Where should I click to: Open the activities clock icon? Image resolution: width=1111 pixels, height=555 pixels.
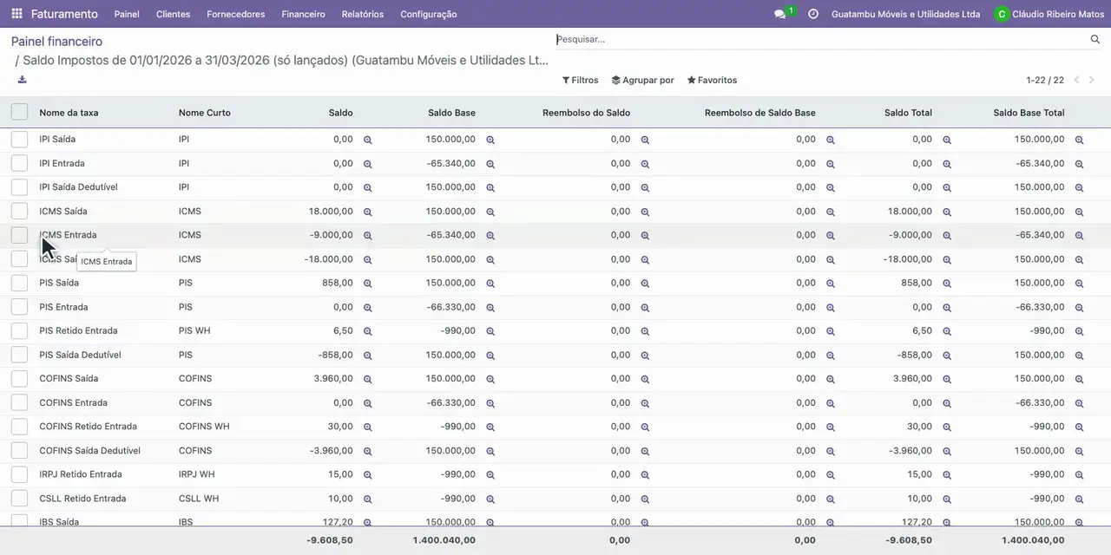(813, 14)
